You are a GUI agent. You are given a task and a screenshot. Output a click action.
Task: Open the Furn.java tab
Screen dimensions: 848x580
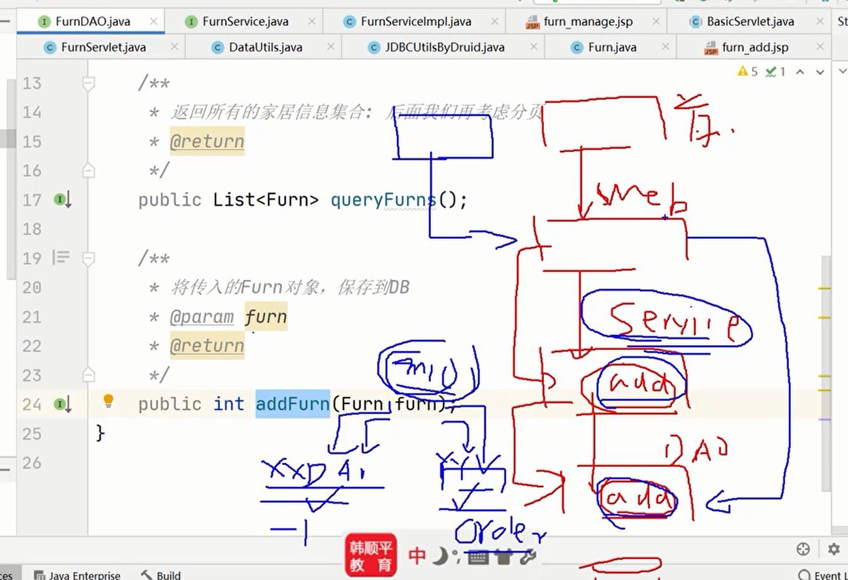[612, 47]
